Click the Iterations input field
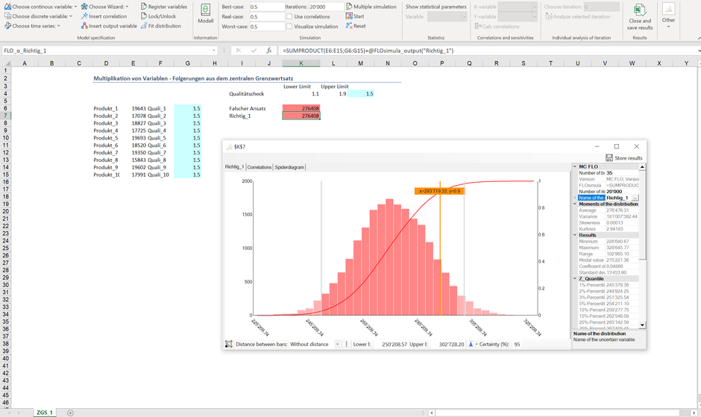701x417 pixels. click(x=327, y=7)
